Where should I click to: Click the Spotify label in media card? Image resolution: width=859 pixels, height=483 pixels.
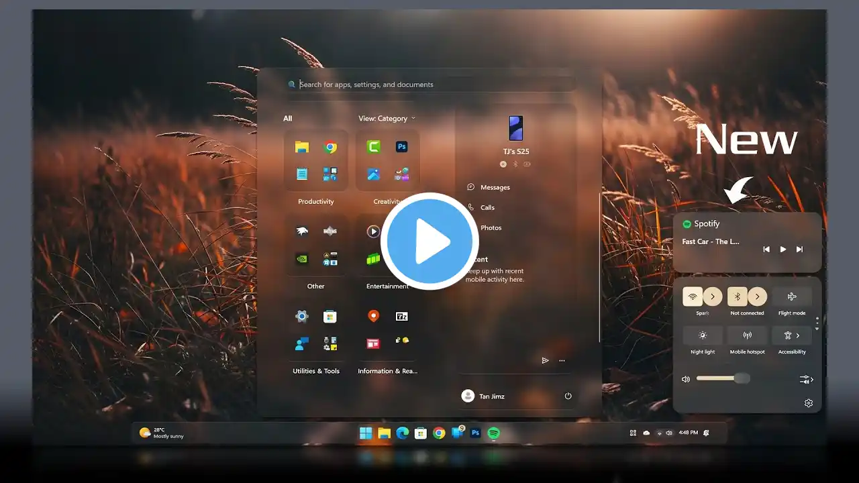pyautogui.click(x=707, y=224)
